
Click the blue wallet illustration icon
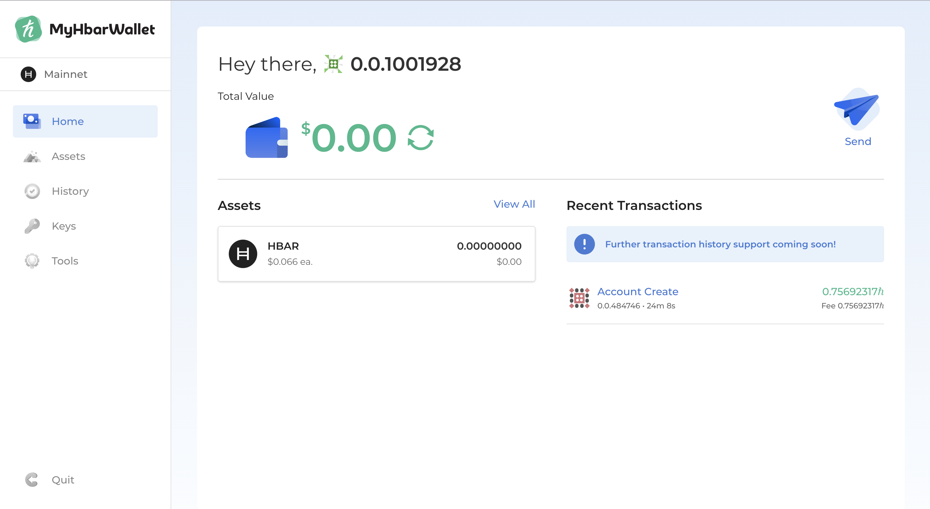point(267,138)
